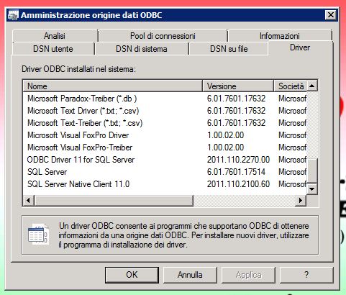Switch to the Analisi tab

point(55,36)
